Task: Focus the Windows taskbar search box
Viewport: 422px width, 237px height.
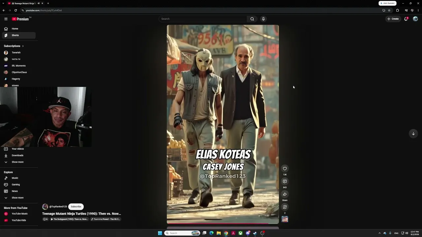Action: tap(182, 233)
